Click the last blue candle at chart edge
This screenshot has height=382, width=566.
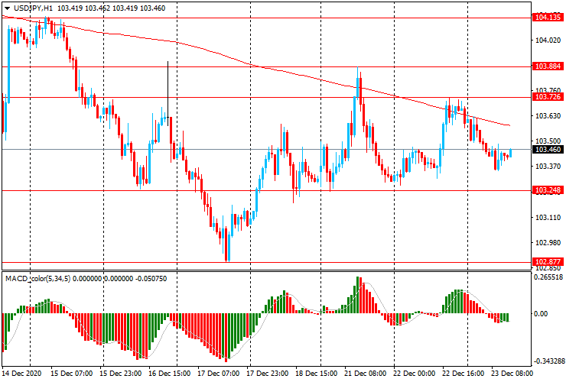coord(511,153)
